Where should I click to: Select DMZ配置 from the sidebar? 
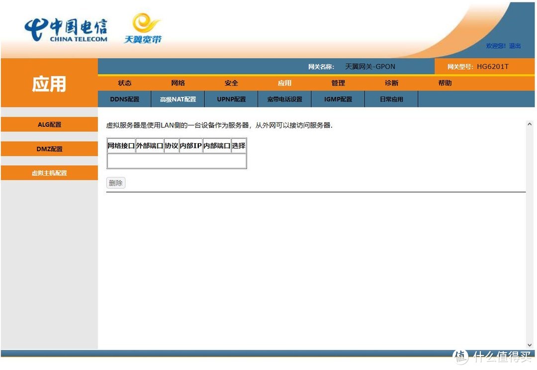[x=49, y=149]
